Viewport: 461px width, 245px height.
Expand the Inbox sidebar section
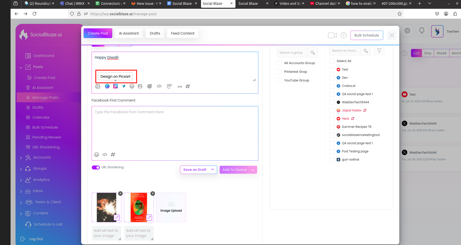(x=21, y=191)
